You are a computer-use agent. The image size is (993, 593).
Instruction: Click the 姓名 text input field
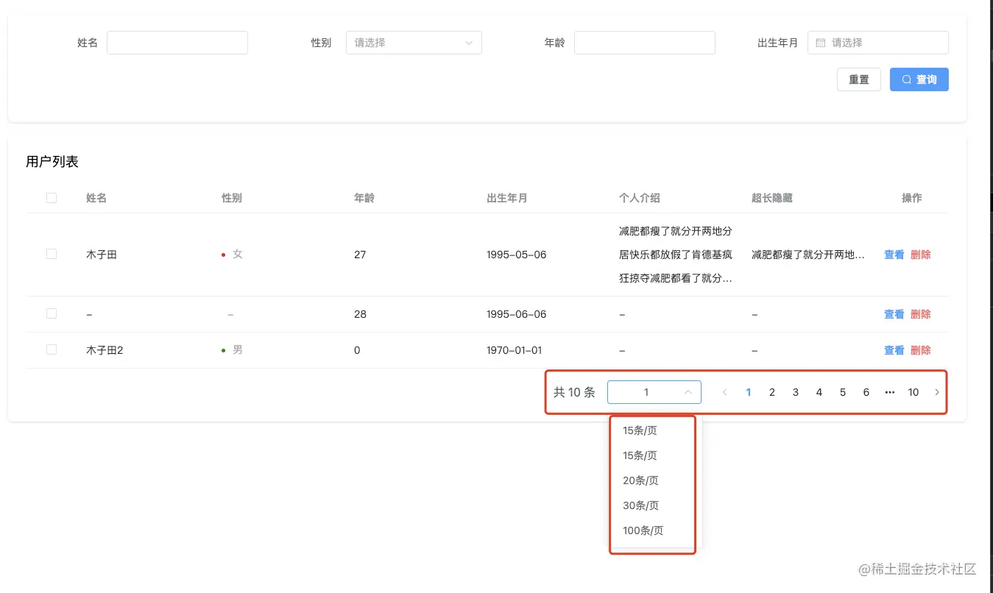(x=177, y=43)
